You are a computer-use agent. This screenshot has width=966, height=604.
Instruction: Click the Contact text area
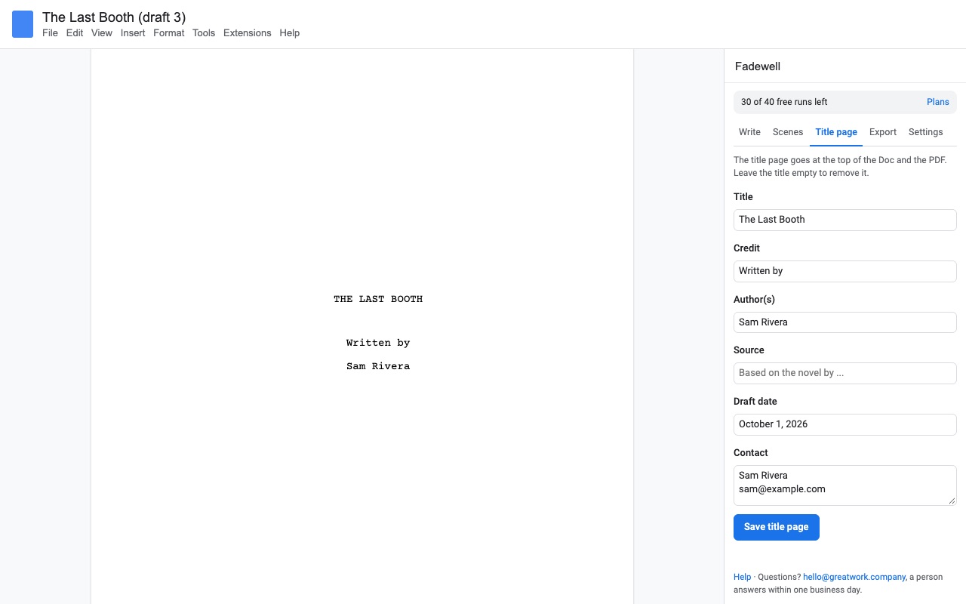845,485
